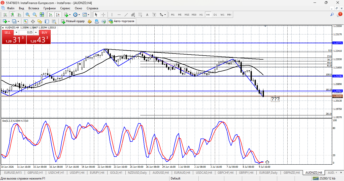Select the text label 'T' tool
The height and width of the screenshot is (181, 344).
click(x=154, y=15)
